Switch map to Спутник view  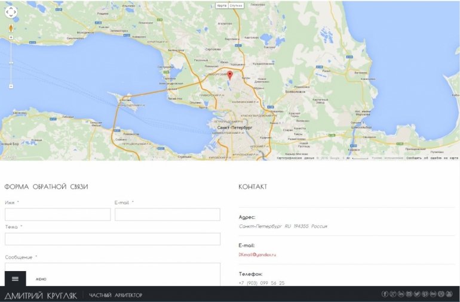pos(236,5)
